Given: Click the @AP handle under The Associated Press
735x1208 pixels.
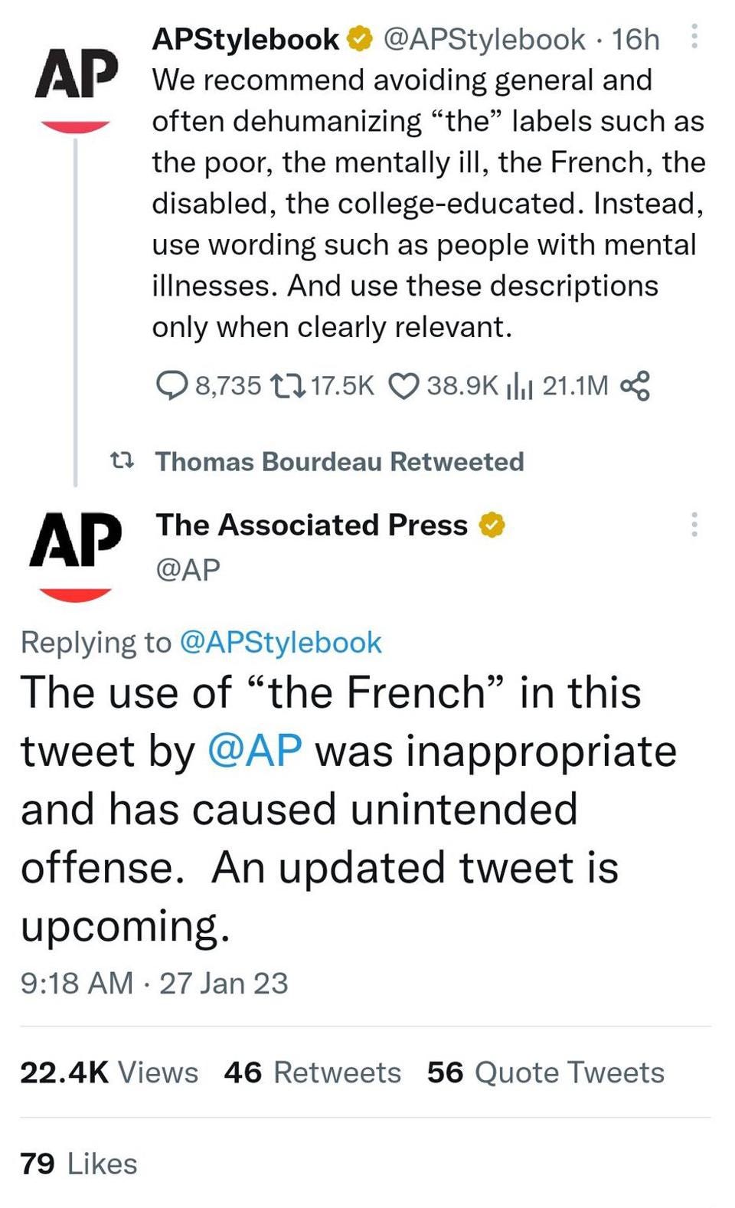Looking at the screenshot, I should click(187, 568).
